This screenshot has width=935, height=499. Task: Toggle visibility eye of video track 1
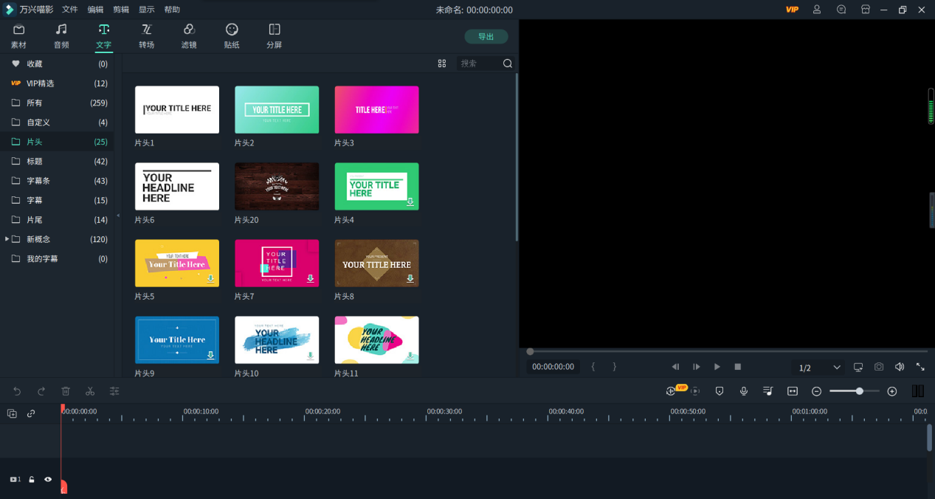48,480
